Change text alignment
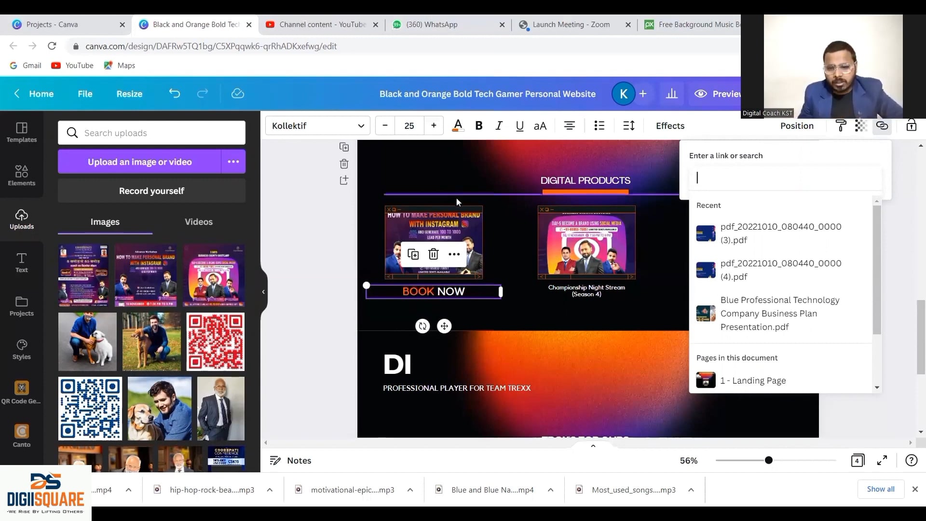The image size is (926, 521). tap(570, 126)
